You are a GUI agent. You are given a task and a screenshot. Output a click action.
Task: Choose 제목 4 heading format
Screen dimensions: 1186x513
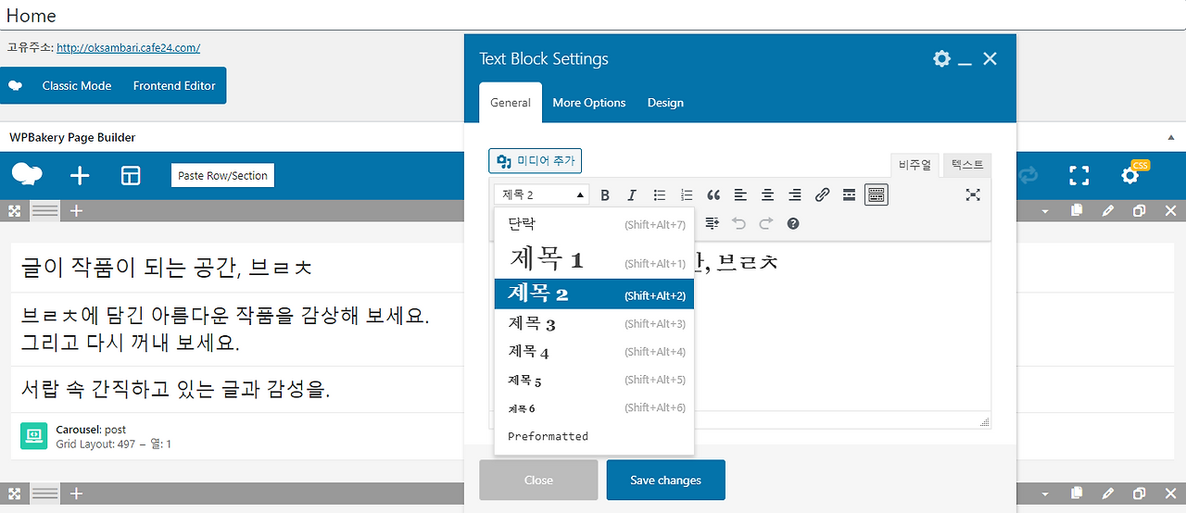(x=594, y=352)
